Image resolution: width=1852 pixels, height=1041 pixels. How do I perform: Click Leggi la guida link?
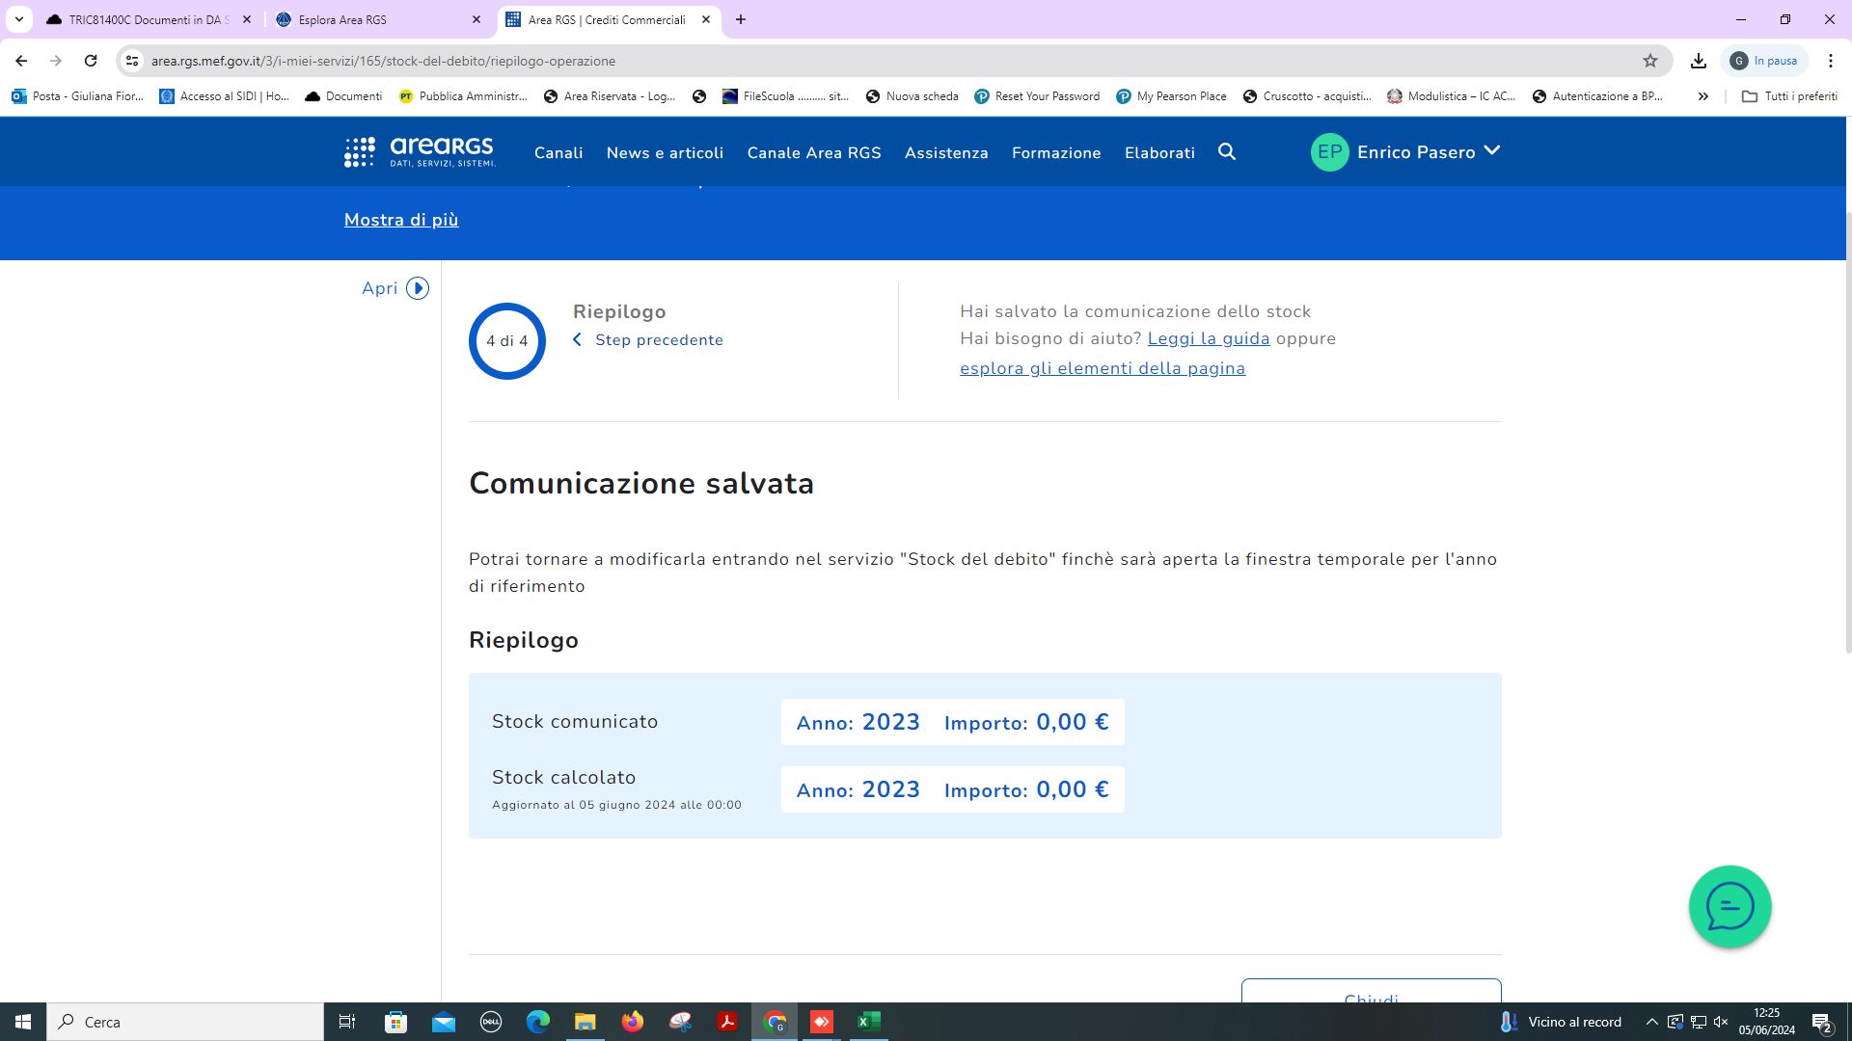1208,338
